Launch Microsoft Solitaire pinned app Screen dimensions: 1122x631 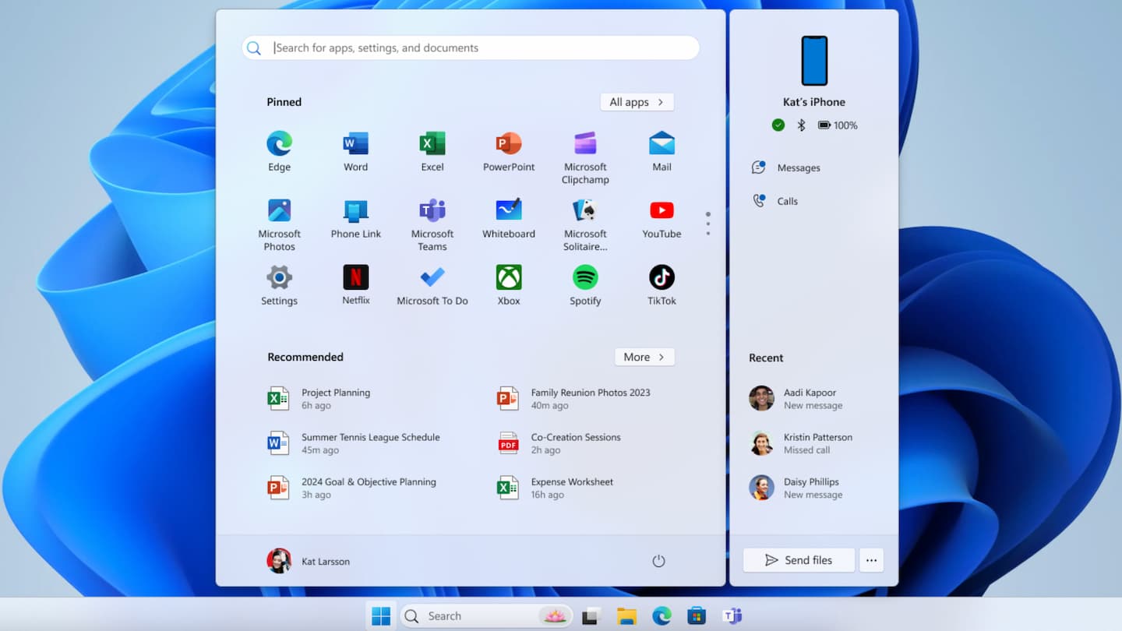coord(585,211)
